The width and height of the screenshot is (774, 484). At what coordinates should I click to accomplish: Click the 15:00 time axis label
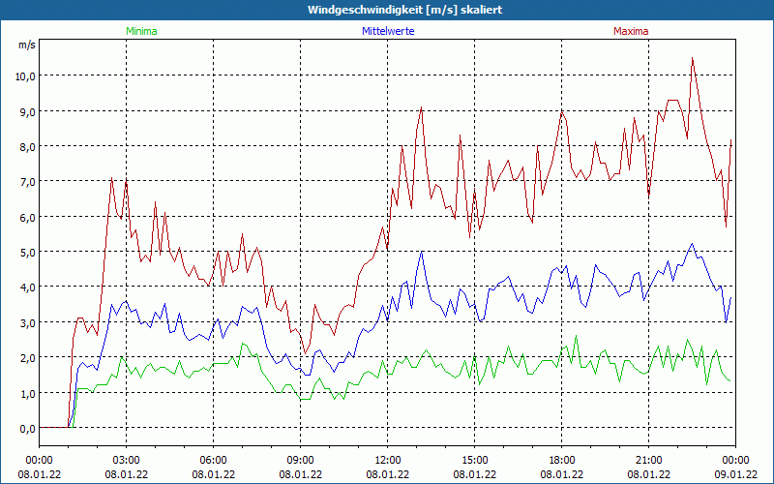(x=474, y=460)
